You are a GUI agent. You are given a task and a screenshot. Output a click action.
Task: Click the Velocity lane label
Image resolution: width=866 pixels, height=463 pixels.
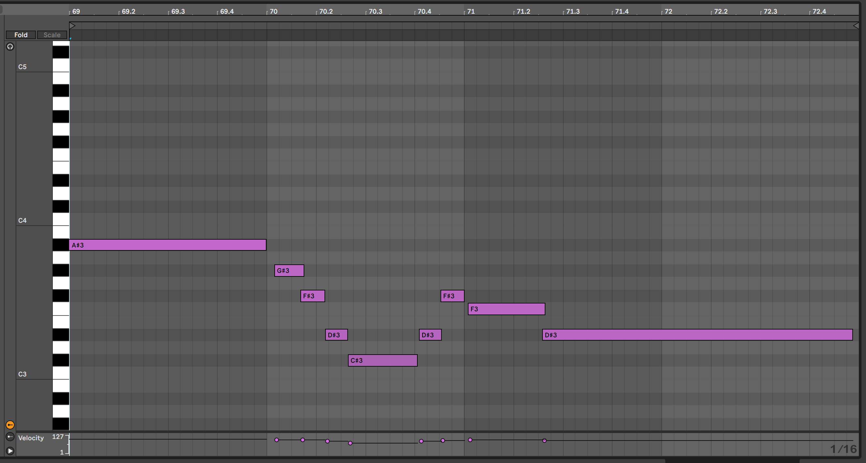(31, 438)
